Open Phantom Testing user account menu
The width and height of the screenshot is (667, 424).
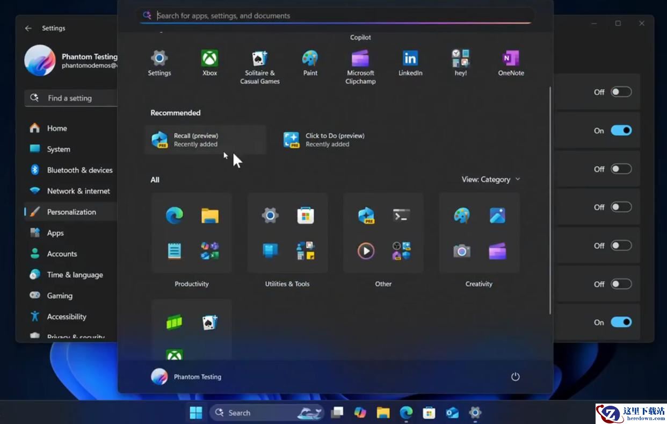coord(186,377)
